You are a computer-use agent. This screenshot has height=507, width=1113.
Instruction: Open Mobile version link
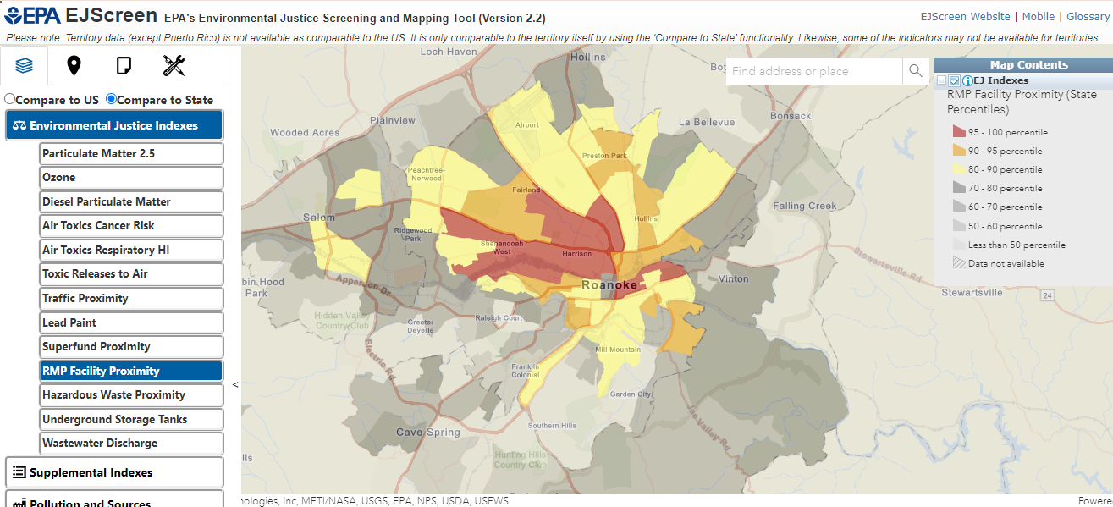(x=1039, y=17)
